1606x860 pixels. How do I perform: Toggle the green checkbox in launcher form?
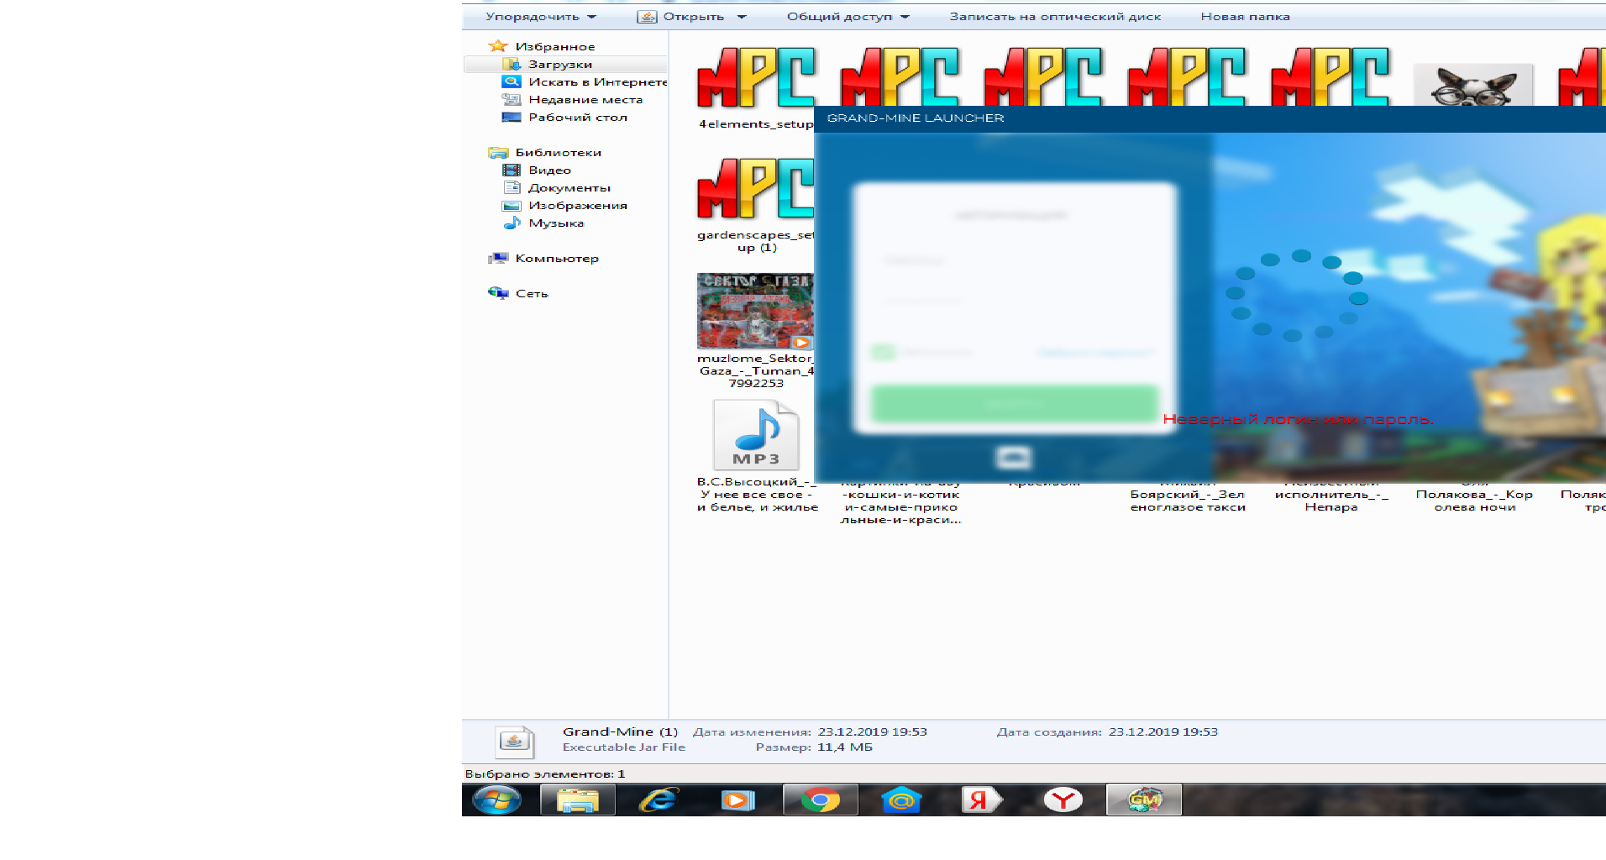click(x=883, y=353)
